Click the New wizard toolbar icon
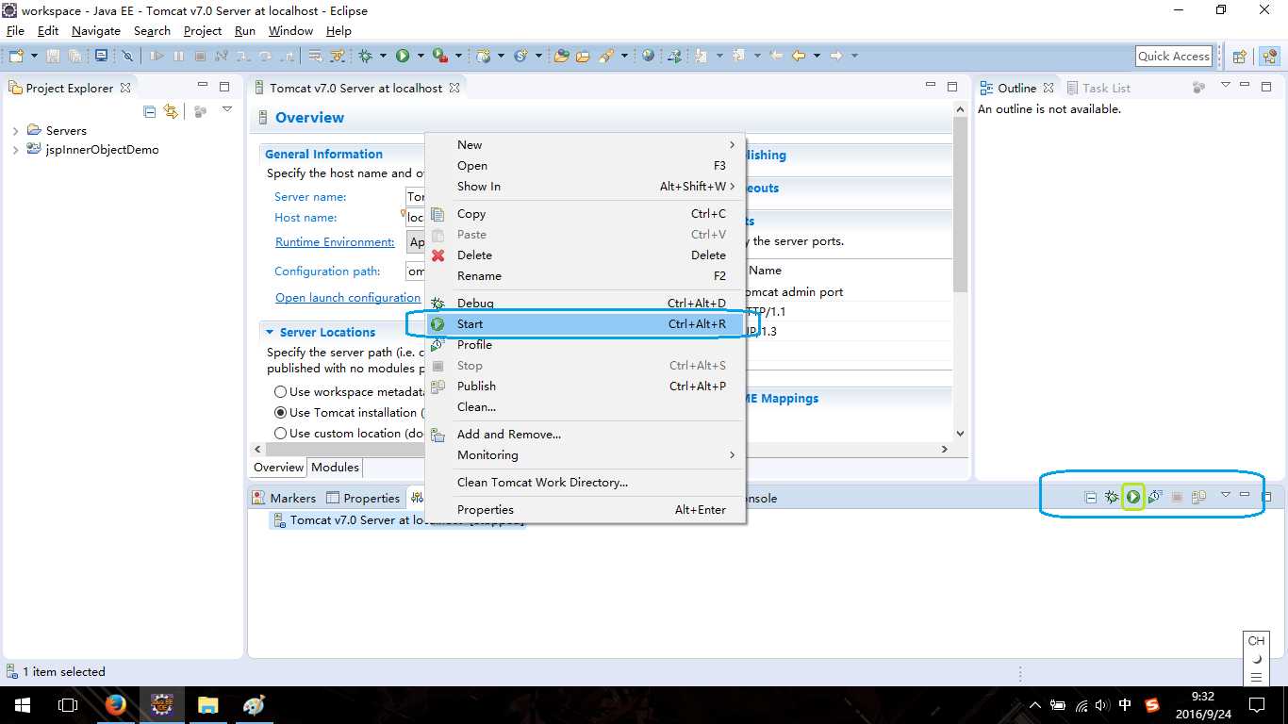This screenshot has width=1288, height=724. 16,57
